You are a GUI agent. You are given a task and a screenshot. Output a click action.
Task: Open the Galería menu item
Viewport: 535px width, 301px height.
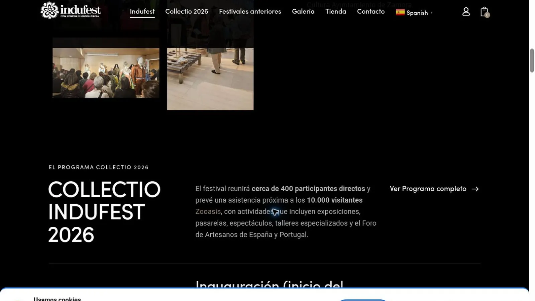[303, 11]
